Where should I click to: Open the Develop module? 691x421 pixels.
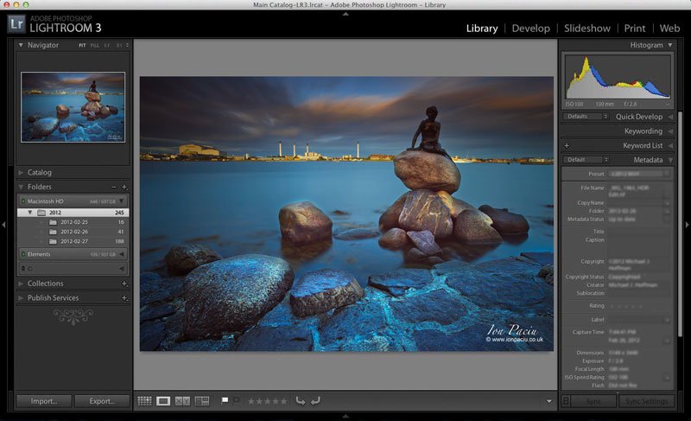click(x=530, y=29)
